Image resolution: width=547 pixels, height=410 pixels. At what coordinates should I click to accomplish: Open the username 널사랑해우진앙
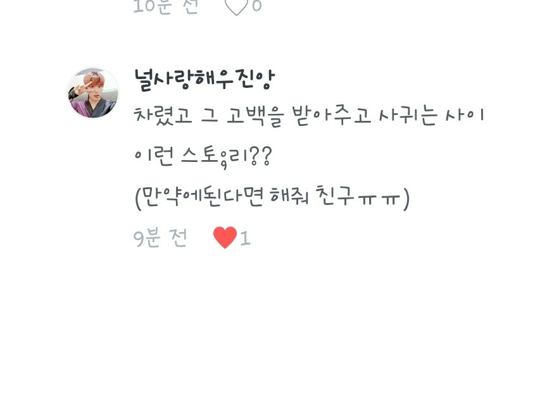point(204,80)
